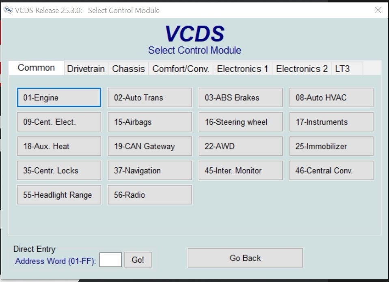Open the 56-Radio module
Image resolution: width=389 pixels, height=282 pixels.
click(150, 194)
